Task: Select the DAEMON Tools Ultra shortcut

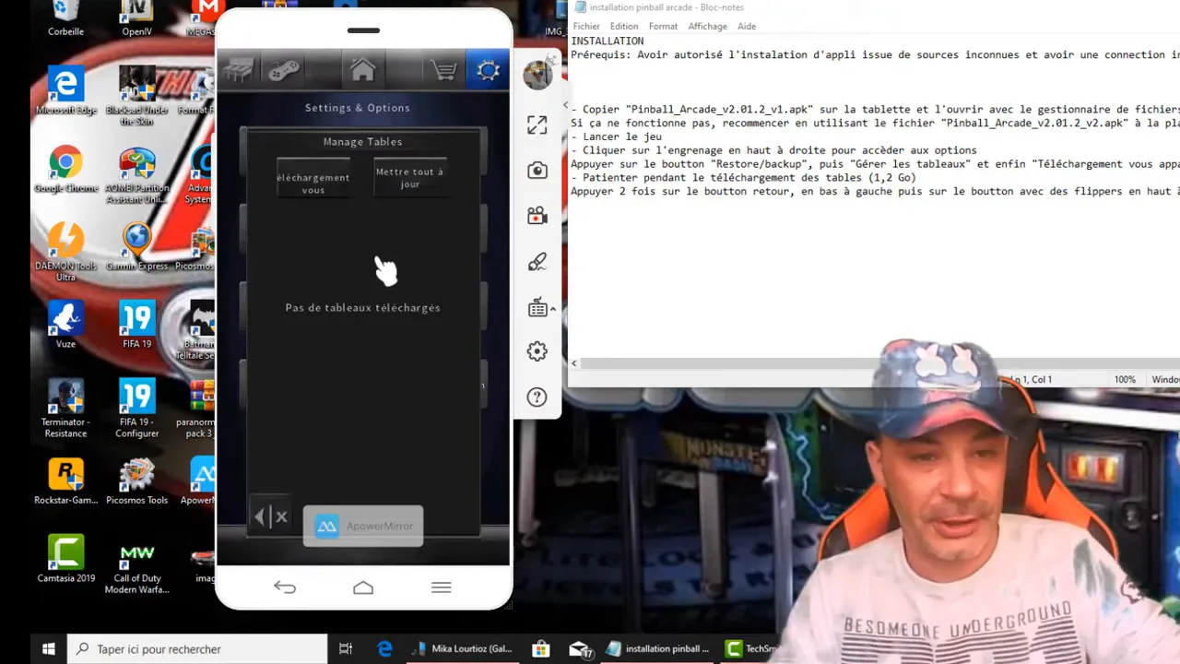Action: click(x=65, y=254)
